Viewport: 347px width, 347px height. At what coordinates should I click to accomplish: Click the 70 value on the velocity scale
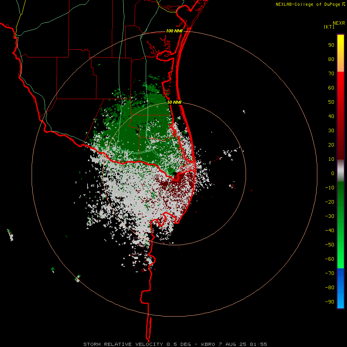[331, 74]
